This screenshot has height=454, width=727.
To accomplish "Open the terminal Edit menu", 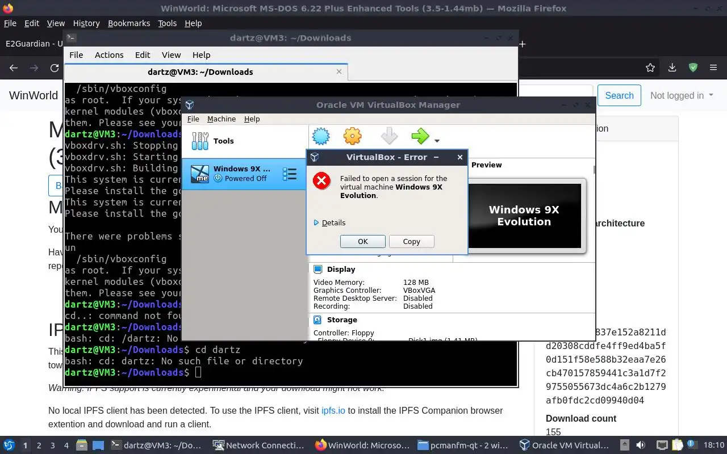I will [x=143, y=55].
